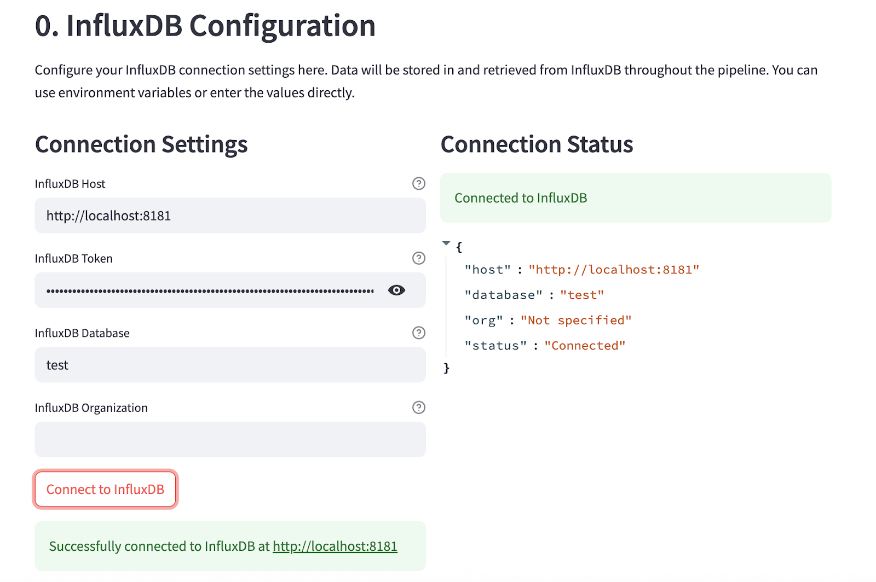
Task: Click the "org" JSON key
Action: click(x=484, y=321)
